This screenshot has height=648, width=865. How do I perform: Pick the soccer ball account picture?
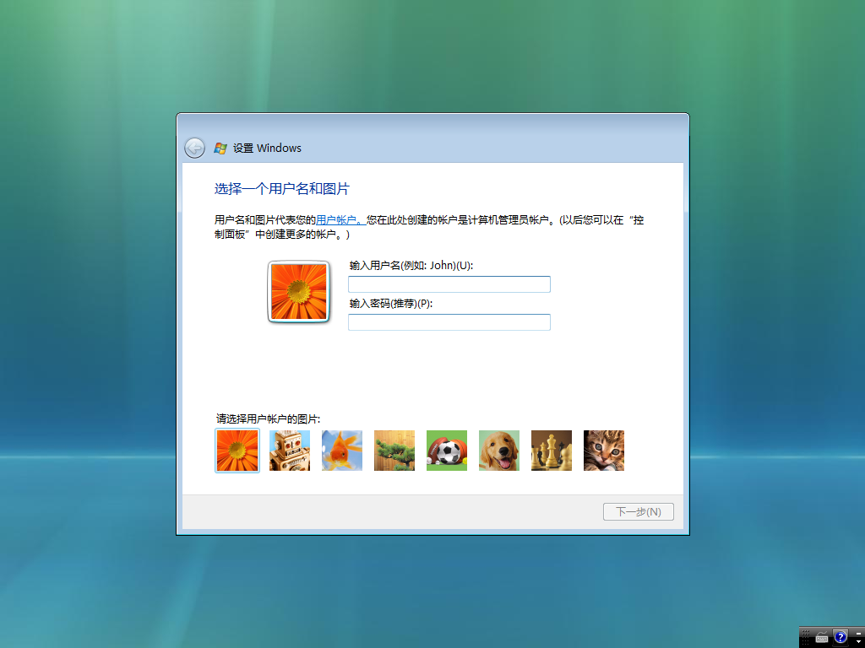click(447, 451)
